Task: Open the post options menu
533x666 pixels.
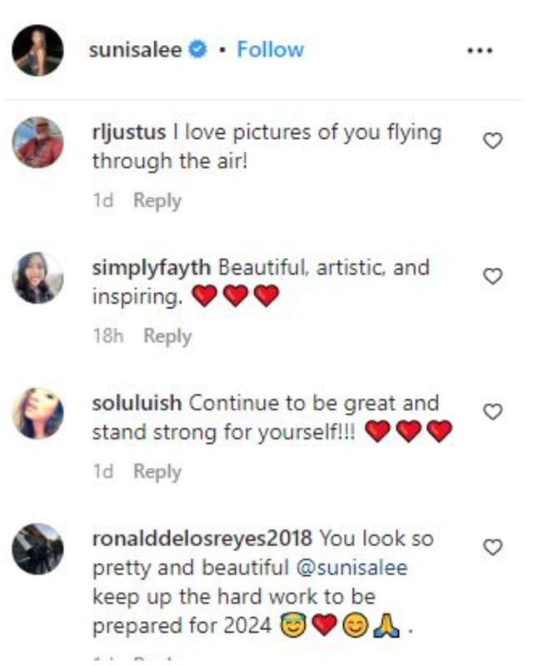Action: click(x=479, y=48)
